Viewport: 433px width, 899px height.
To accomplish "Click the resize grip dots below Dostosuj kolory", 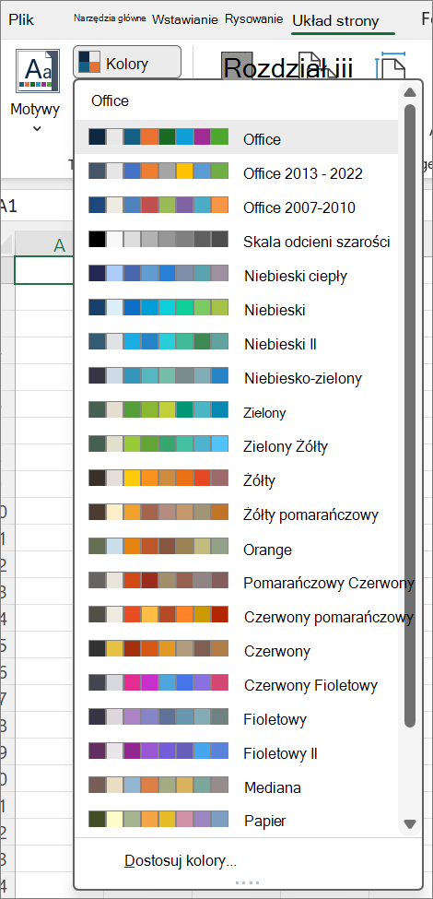I will click(x=247, y=882).
